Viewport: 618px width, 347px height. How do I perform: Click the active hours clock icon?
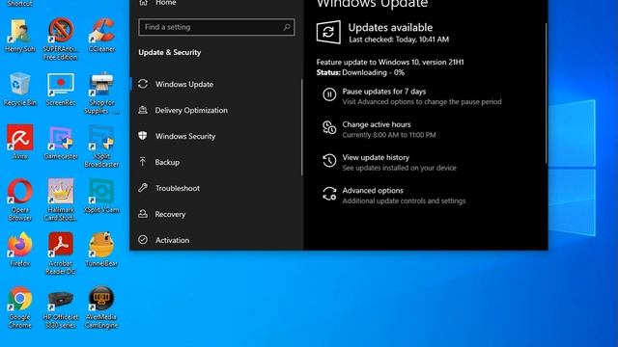coord(329,128)
